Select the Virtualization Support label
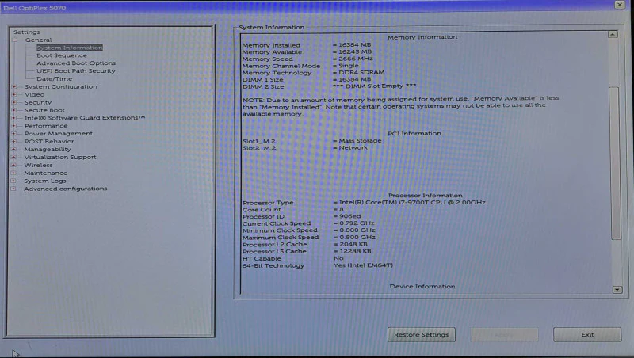Screen dimensions: 634x358 click(60, 157)
